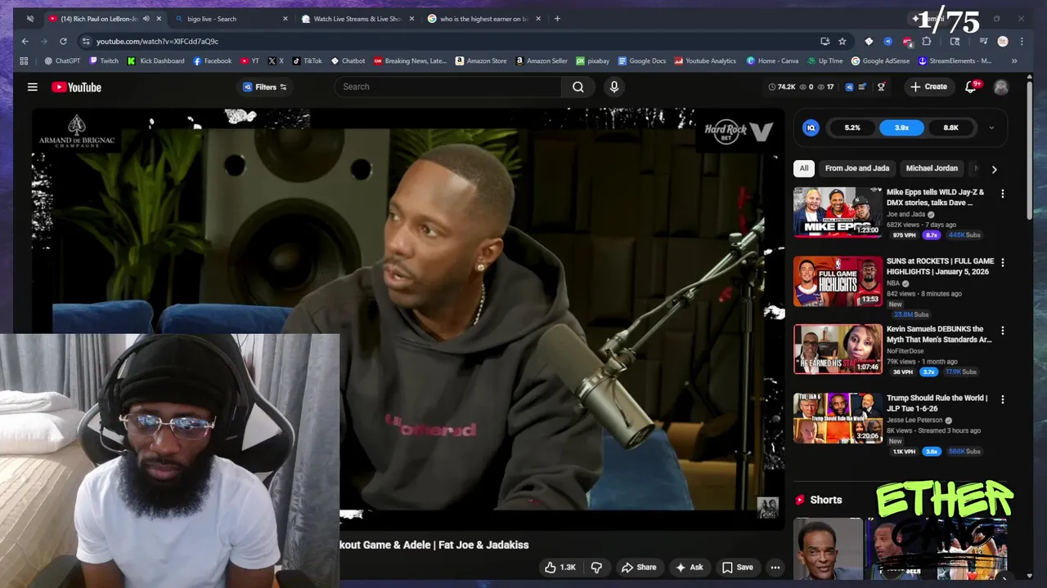Image resolution: width=1047 pixels, height=588 pixels.
Task: Open Trump Should Rule the World video
Action: click(937, 403)
